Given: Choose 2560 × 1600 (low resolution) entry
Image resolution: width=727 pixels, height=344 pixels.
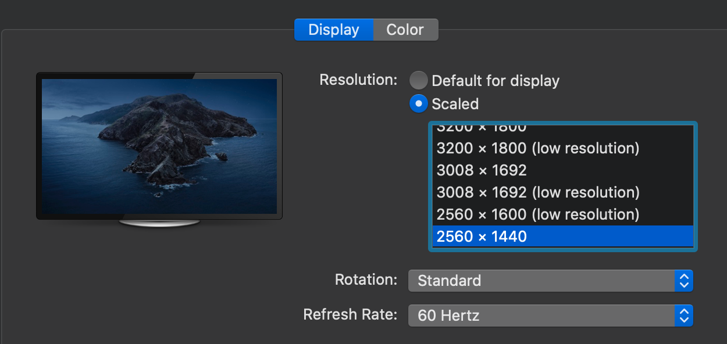Looking at the screenshot, I should pyautogui.click(x=538, y=214).
